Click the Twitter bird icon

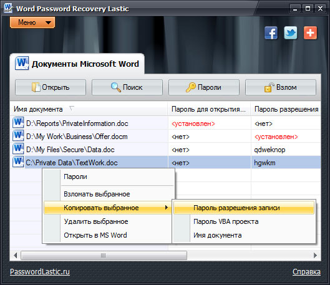point(291,33)
